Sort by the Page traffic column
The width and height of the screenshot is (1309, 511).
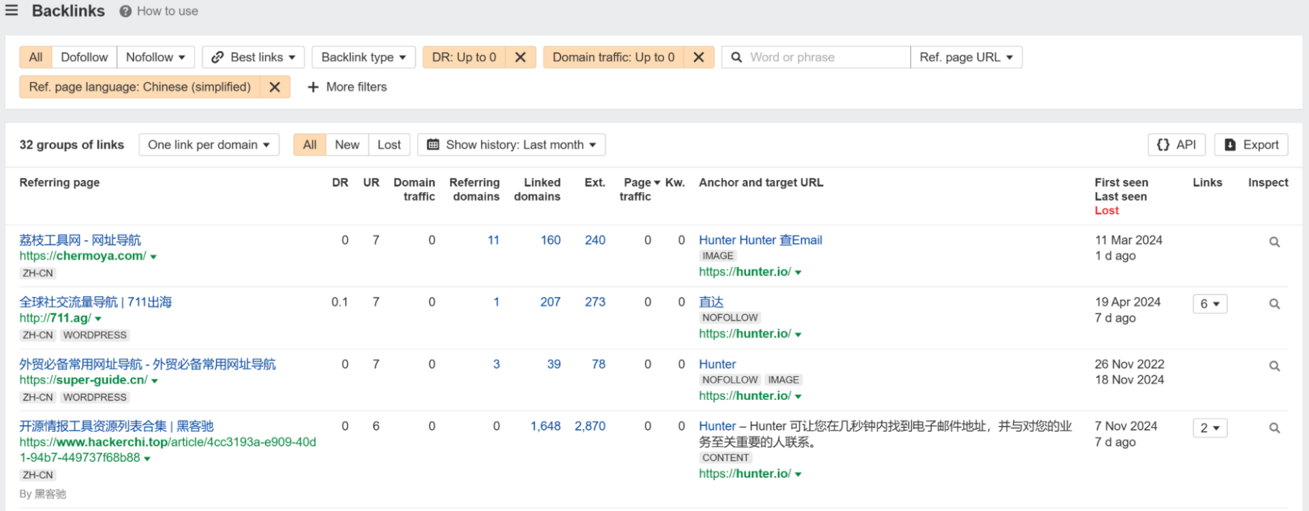(640, 189)
